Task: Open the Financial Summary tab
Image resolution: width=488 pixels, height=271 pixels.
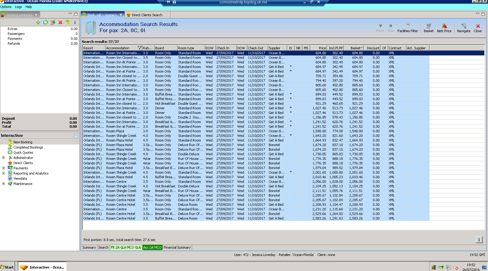Action: (177, 247)
